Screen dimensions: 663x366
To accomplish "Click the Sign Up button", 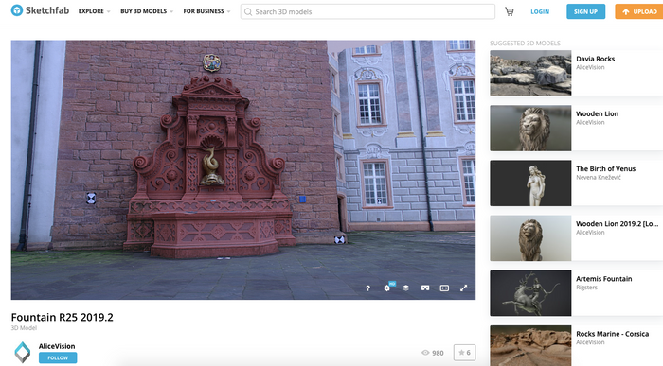I will 585,11.
